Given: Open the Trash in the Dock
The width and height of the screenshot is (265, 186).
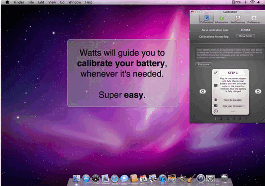Looking at the screenshot, I should point(224,178).
